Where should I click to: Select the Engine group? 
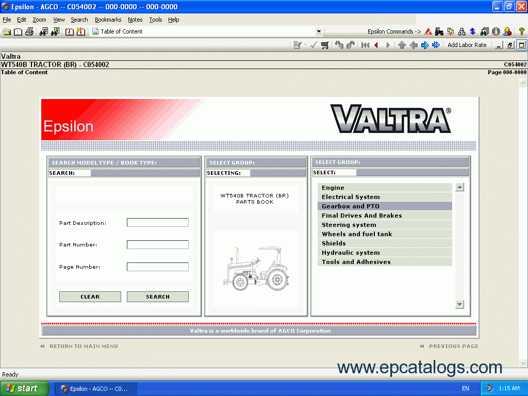coord(385,188)
